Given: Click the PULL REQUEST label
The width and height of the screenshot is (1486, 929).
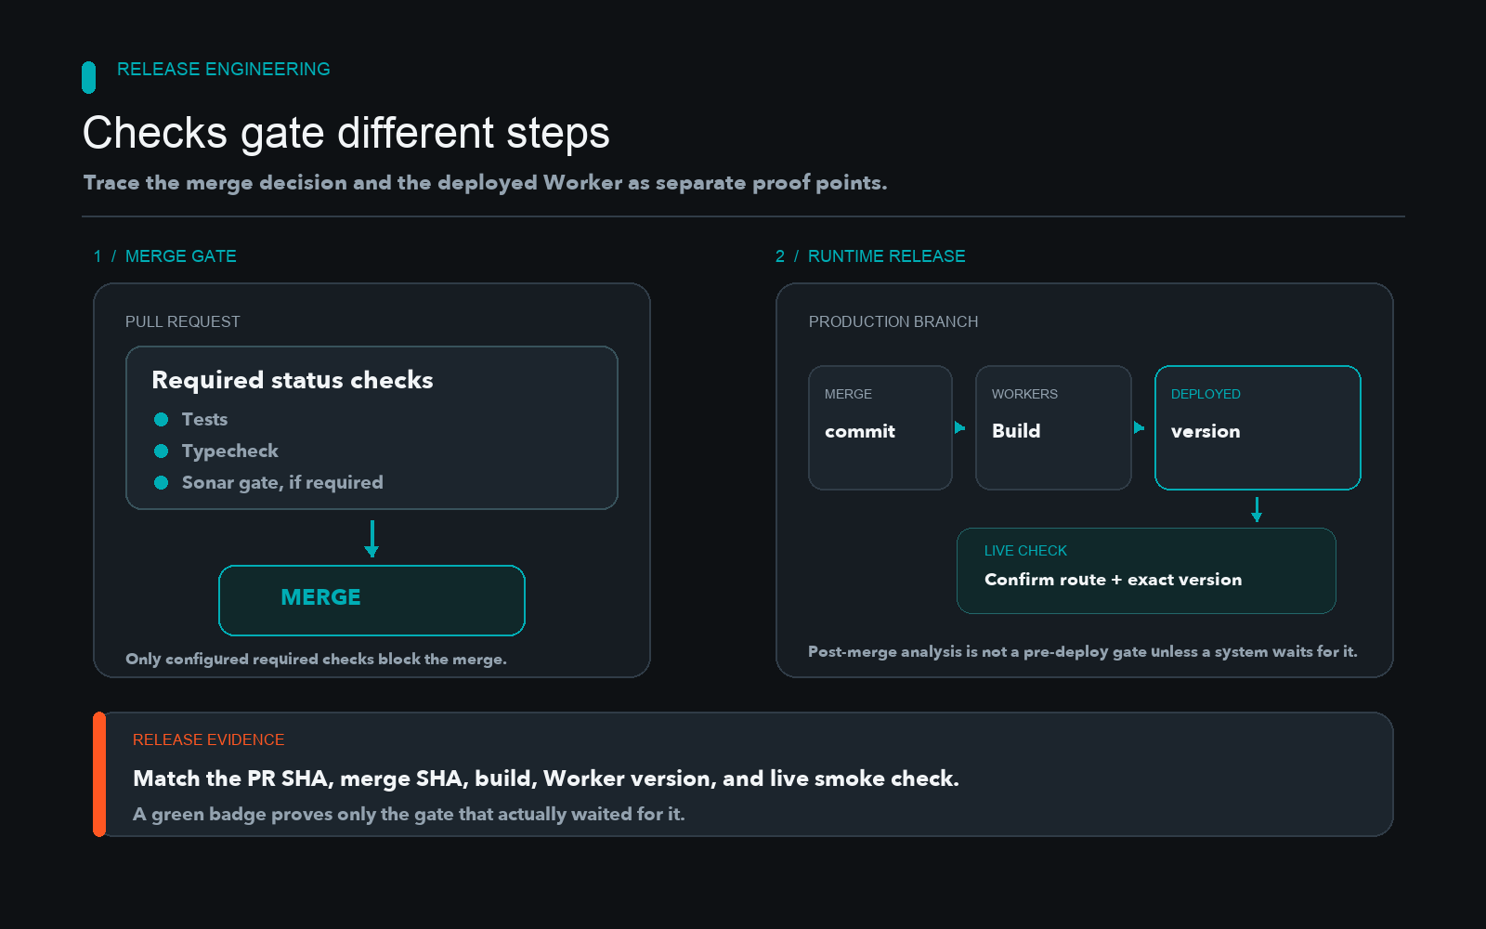Looking at the screenshot, I should (x=183, y=321).
